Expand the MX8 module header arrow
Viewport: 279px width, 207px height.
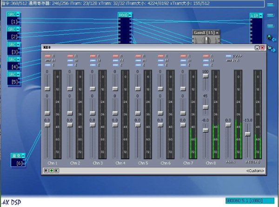(130, 15)
